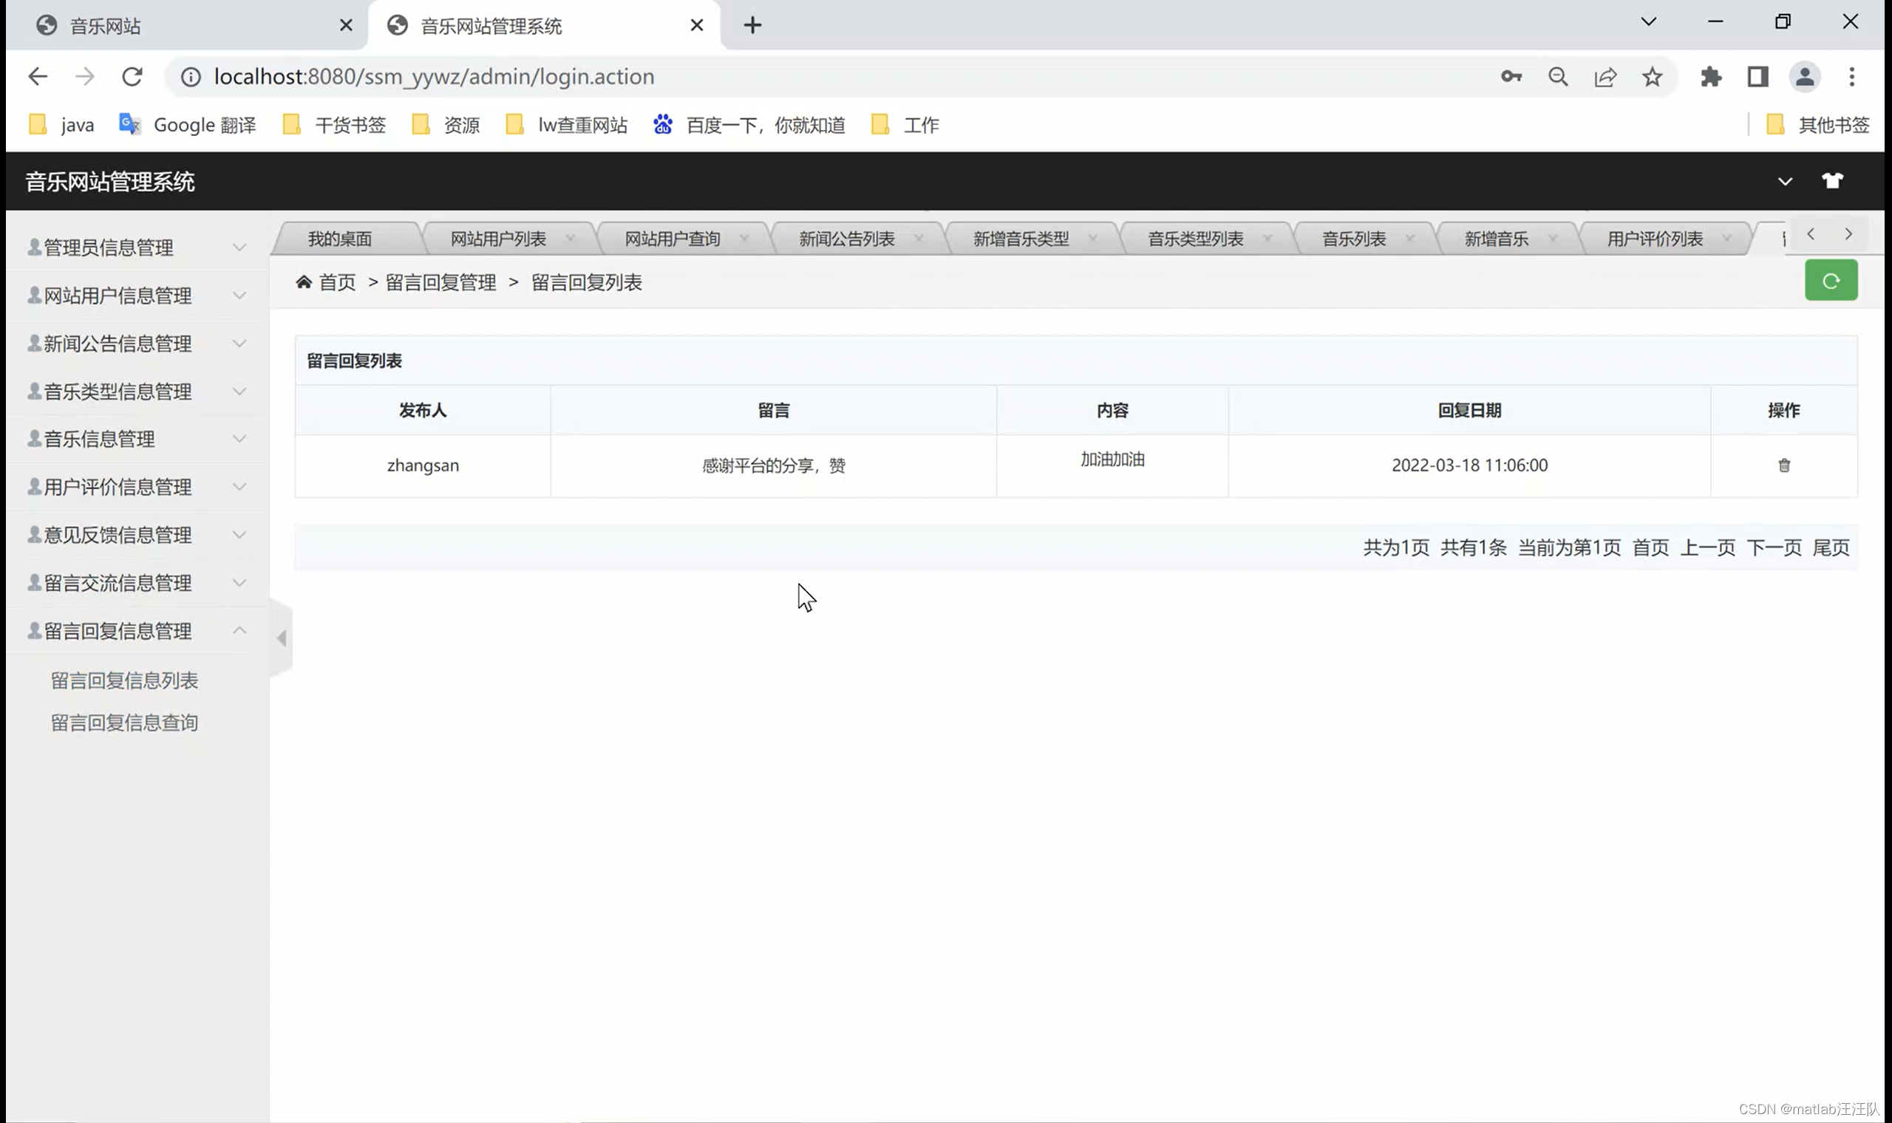Bookmark this page with the star icon
The width and height of the screenshot is (1892, 1123).
[1652, 76]
